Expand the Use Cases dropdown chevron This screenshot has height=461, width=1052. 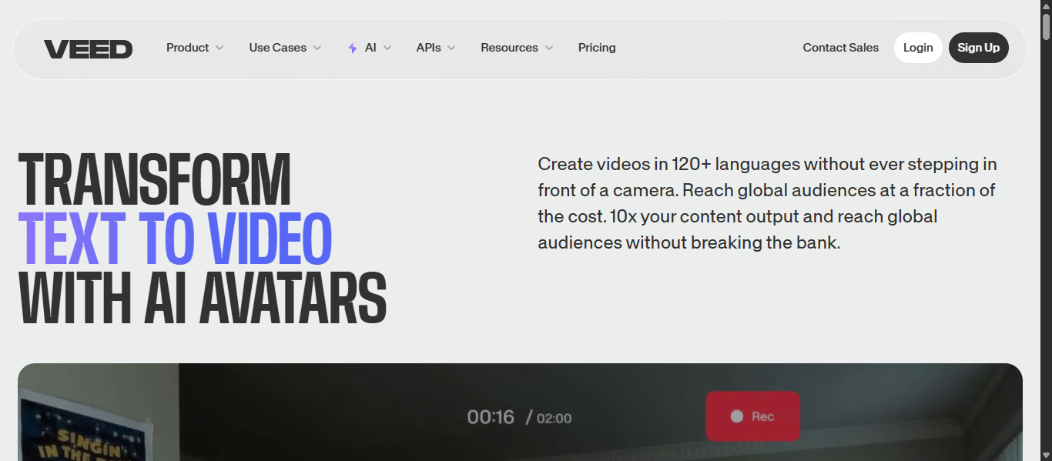(317, 48)
